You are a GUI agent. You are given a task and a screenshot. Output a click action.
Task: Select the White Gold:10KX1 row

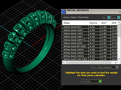click(x=90, y=49)
